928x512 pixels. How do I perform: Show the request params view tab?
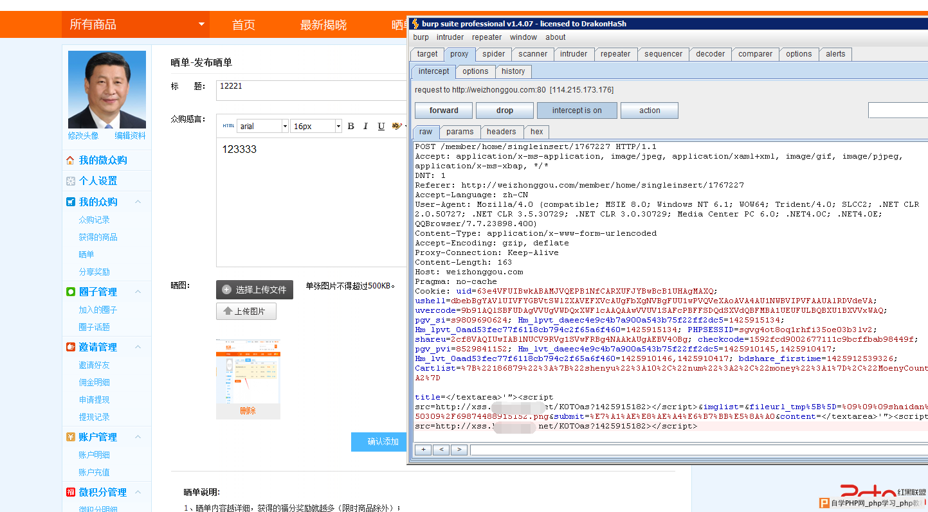pyautogui.click(x=460, y=132)
